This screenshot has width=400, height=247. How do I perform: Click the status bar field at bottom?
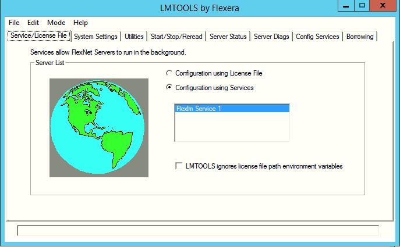[198, 231]
